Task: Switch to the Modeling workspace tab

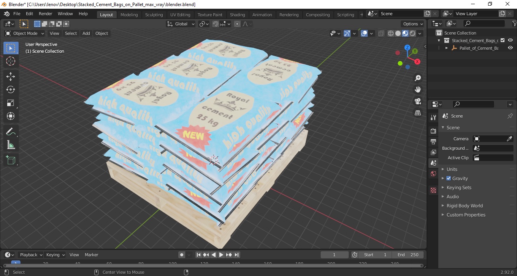Action: pyautogui.click(x=129, y=15)
